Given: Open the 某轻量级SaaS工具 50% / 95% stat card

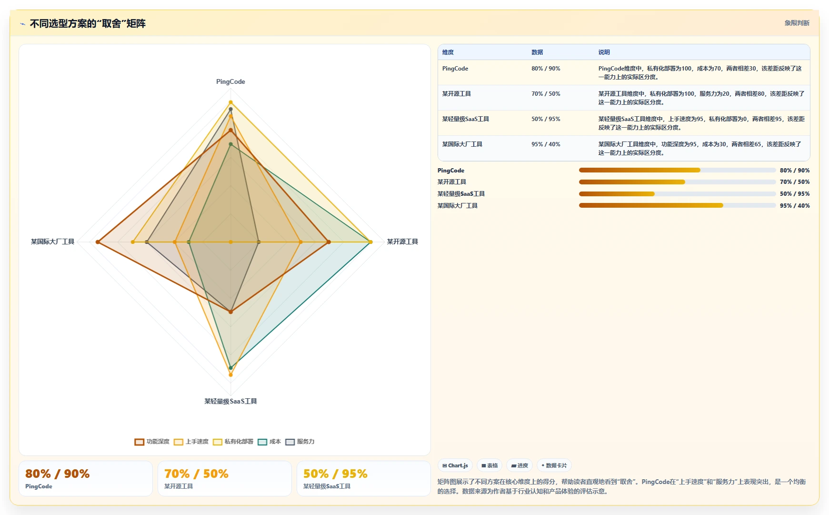Looking at the screenshot, I should pos(364,478).
